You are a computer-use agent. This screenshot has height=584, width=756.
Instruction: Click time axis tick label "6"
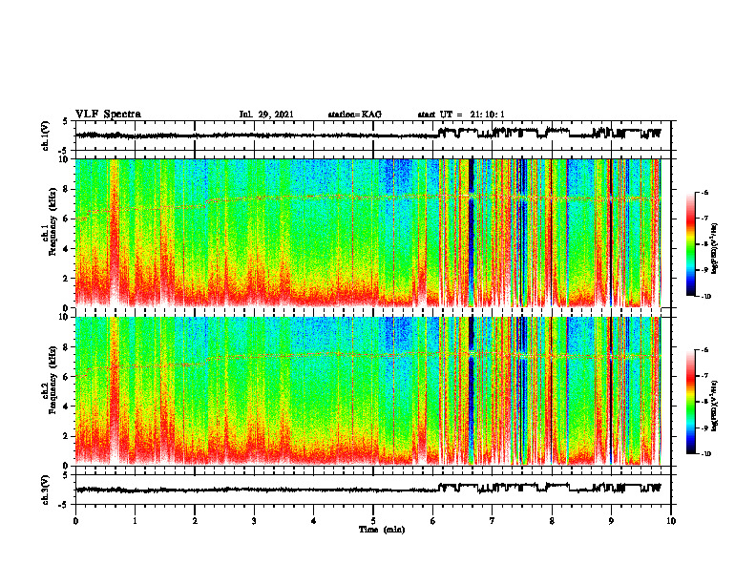coord(433,520)
